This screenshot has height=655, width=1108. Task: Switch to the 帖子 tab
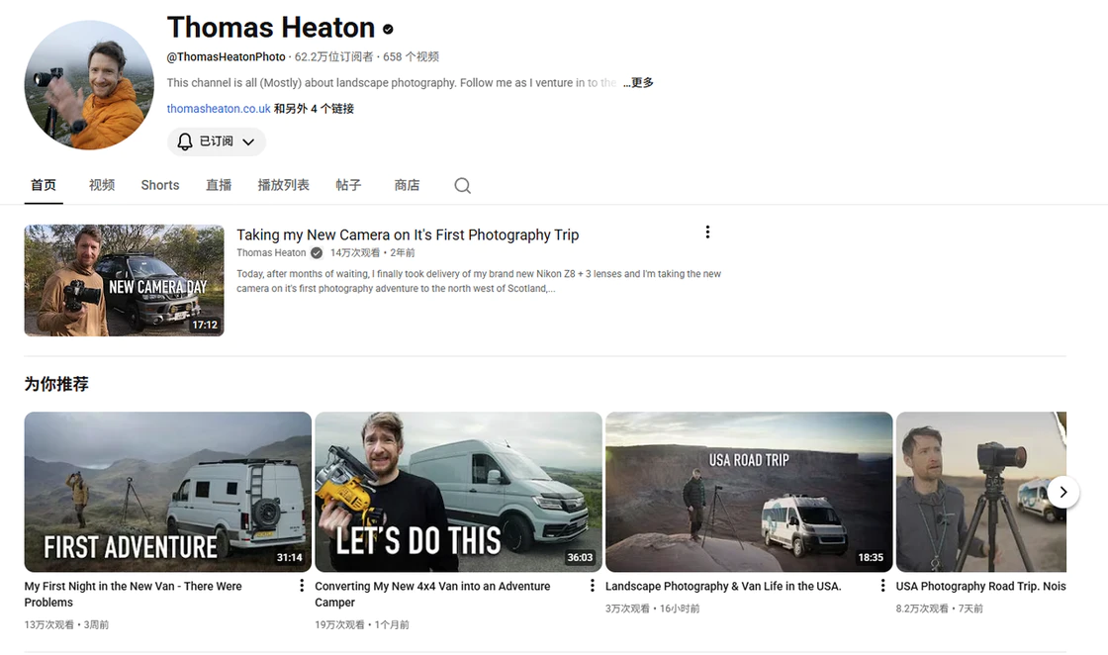[348, 185]
